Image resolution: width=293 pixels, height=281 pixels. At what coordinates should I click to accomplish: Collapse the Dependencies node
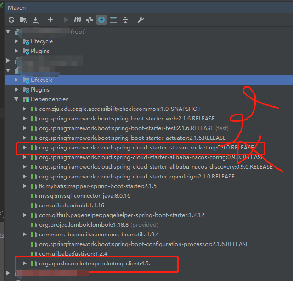coord(16,99)
